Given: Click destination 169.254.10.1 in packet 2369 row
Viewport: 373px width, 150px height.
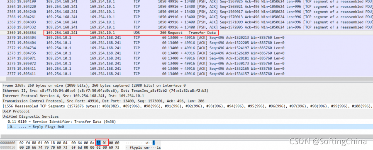Looking at the screenshot, I should pos(102,33).
